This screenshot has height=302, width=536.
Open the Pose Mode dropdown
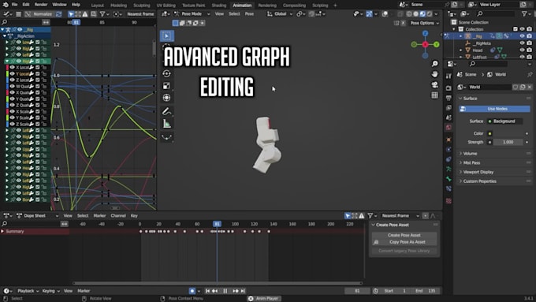tap(192, 14)
